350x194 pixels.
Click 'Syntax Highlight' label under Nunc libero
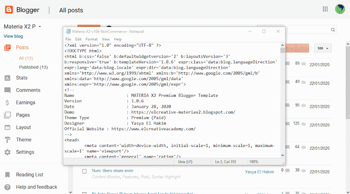pyautogui.click(x=166, y=177)
